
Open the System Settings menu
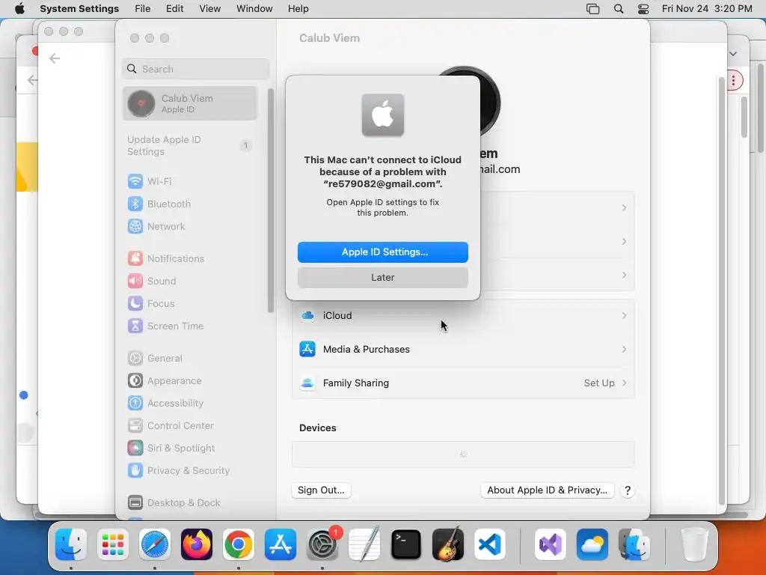tap(79, 9)
